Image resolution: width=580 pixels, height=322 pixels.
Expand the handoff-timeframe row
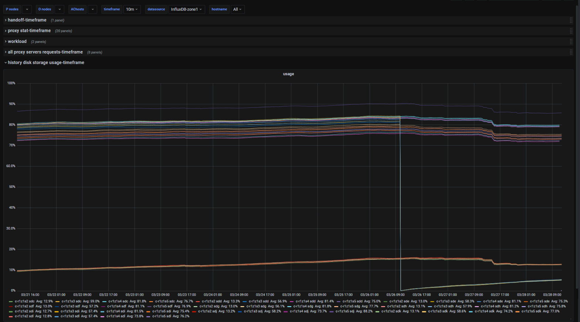point(27,20)
